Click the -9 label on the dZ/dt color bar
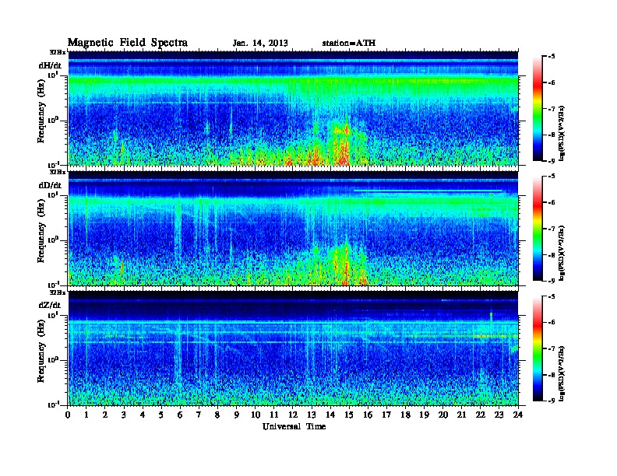Screen dimensions: 617x476 coord(552,401)
